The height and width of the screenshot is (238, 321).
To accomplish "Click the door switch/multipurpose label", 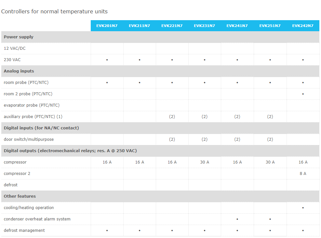I will point(29,139).
